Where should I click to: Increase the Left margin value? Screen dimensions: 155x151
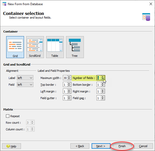click(x=69, y=90)
